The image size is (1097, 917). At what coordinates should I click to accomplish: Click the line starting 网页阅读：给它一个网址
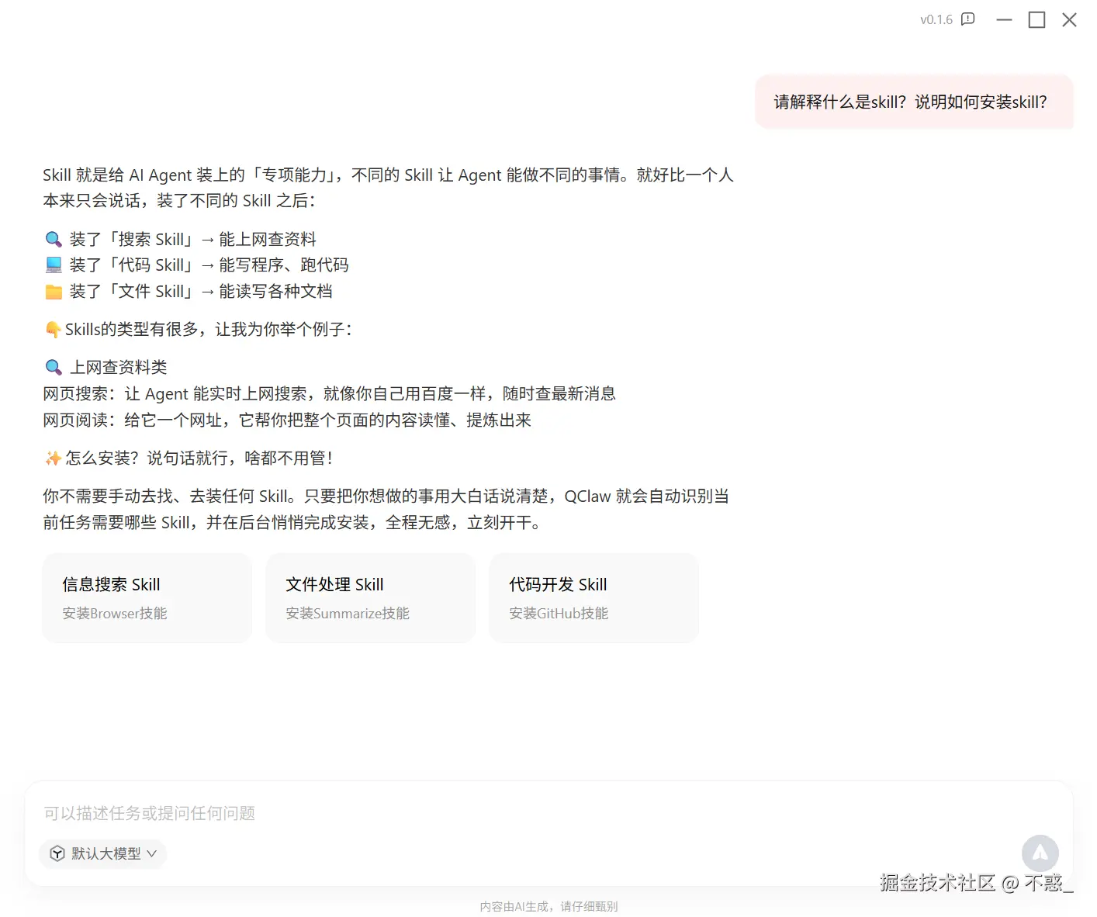[287, 420]
